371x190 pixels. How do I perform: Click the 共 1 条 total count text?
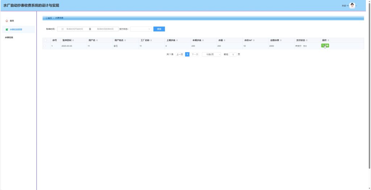point(170,54)
